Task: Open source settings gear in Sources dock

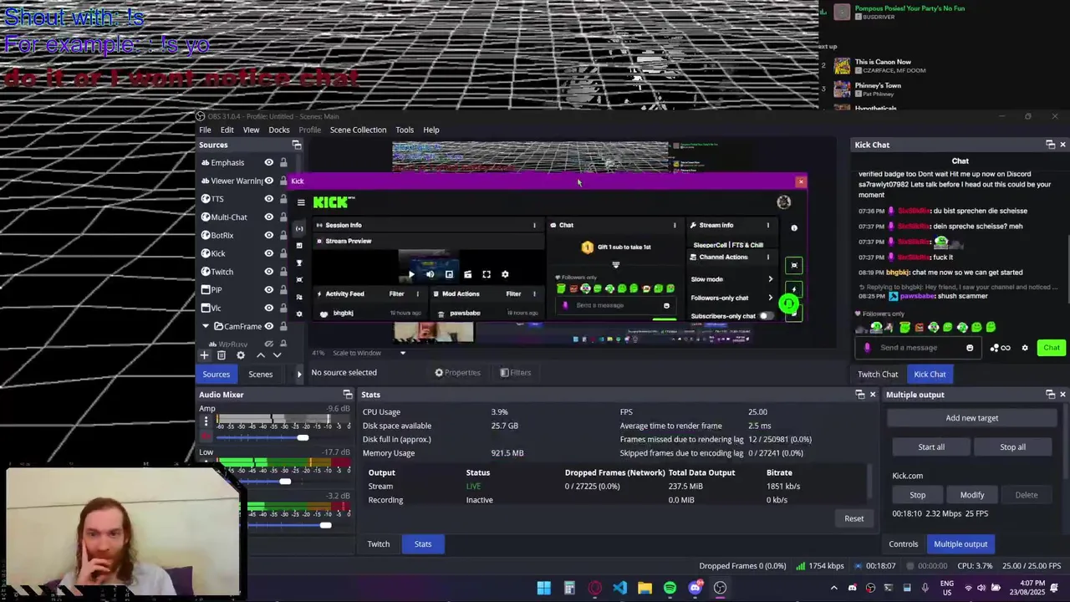Action: tap(241, 355)
